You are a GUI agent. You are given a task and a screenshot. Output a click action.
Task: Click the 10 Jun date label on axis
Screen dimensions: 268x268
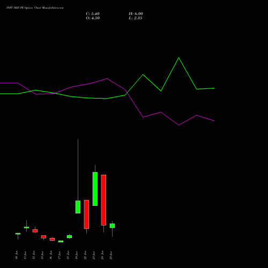[17, 255]
